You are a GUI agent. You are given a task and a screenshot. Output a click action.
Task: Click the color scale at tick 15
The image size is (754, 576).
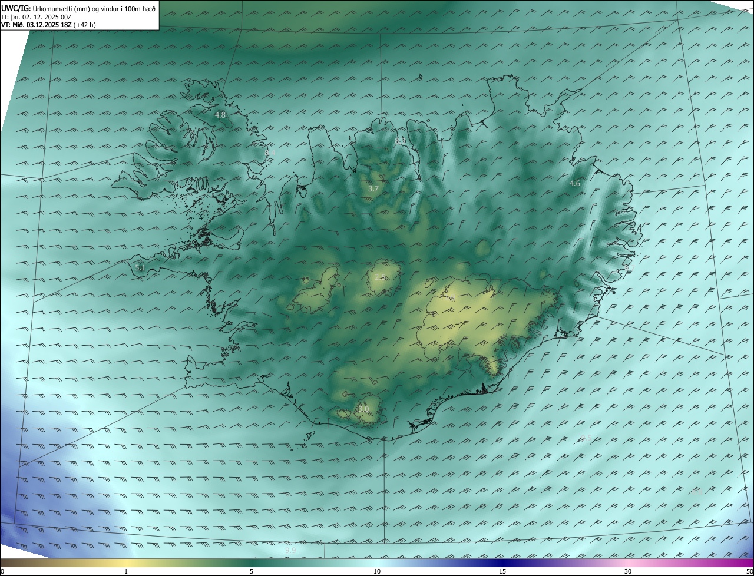502,571
